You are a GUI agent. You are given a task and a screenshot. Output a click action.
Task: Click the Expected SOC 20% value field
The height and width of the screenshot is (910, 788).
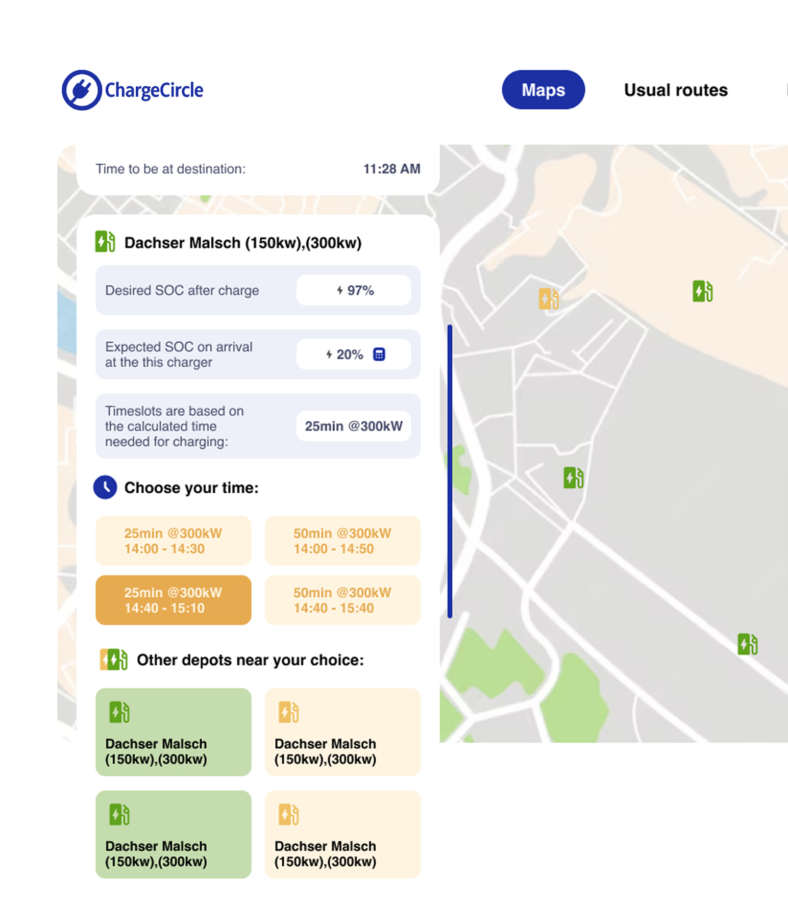pyautogui.click(x=354, y=354)
